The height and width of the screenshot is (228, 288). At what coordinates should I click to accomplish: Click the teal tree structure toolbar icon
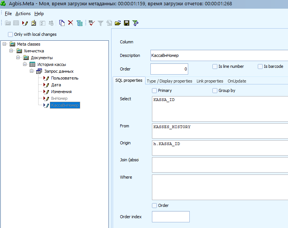pos(79,23)
